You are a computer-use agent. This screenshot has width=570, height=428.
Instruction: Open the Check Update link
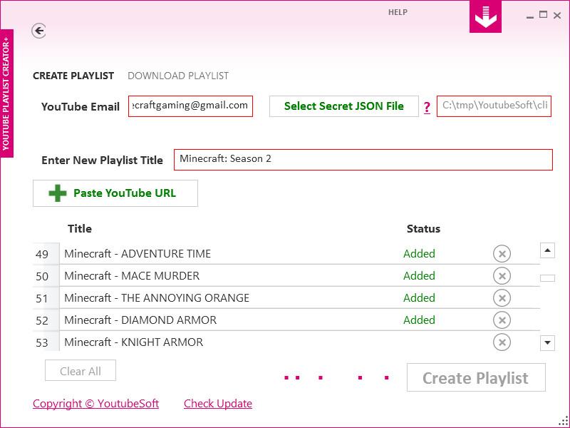218,403
